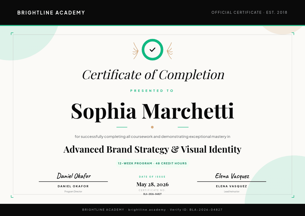Click Elena Vasquez's handwritten signature

coord(232,176)
